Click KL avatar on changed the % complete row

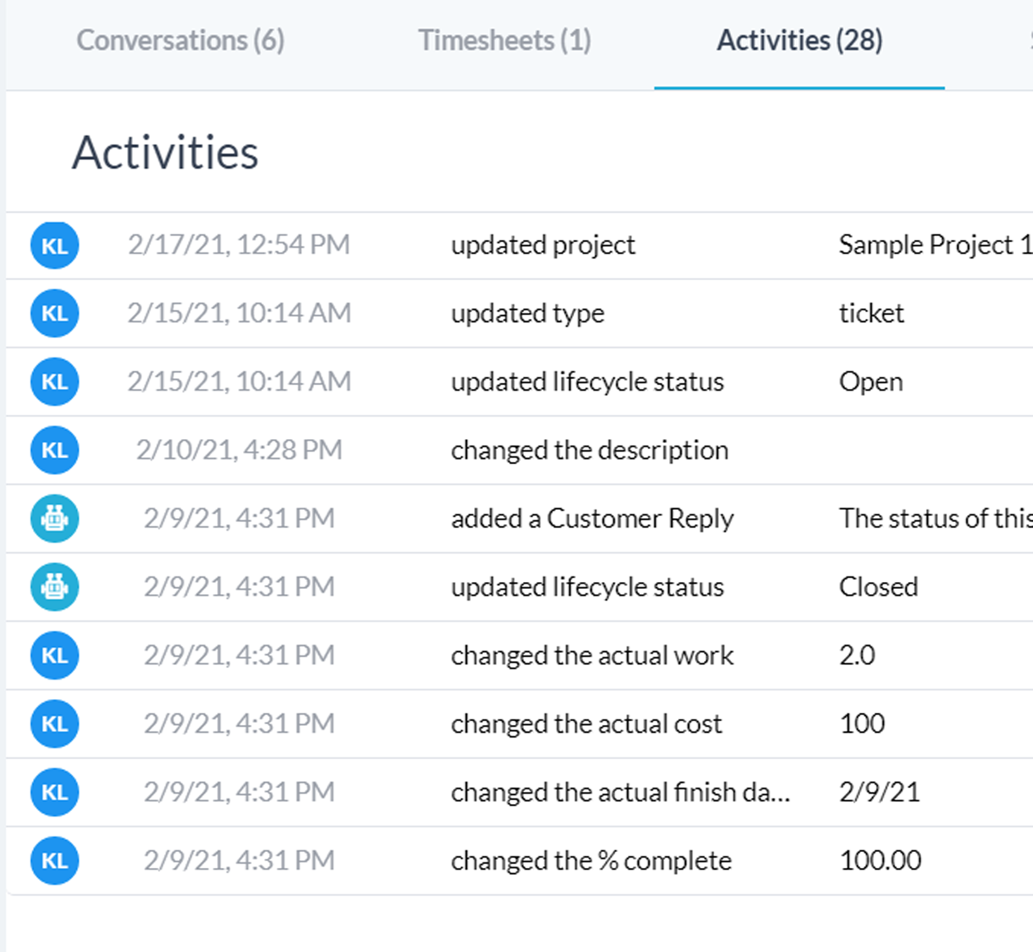pyautogui.click(x=54, y=860)
